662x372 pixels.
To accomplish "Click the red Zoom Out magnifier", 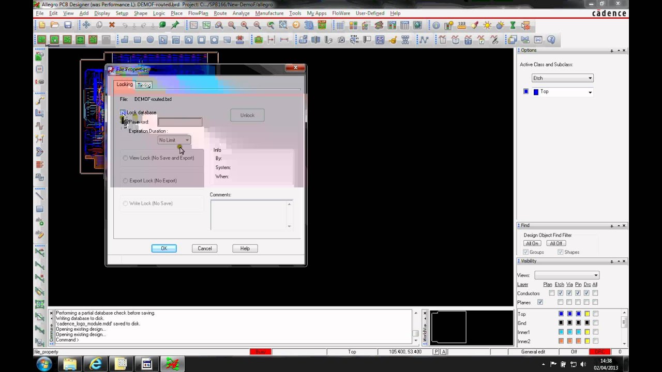I will pos(257,25).
